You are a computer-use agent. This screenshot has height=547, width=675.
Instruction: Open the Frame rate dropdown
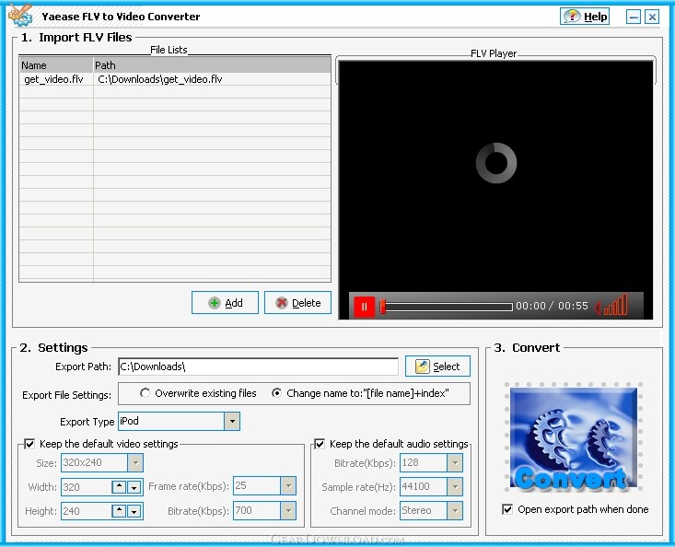click(288, 486)
